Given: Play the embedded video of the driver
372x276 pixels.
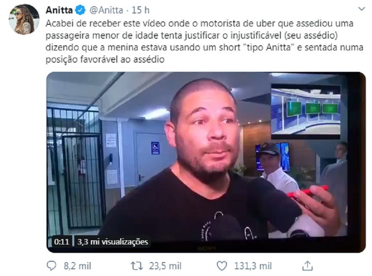Looking at the screenshot, I should click(206, 162).
